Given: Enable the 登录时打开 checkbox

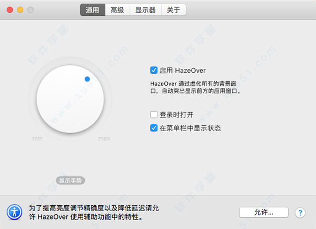Looking at the screenshot, I should [154, 115].
